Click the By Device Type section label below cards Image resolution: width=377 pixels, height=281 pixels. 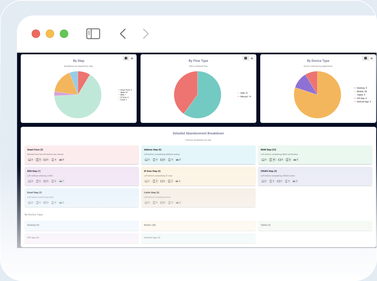pyautogui.click(x=34, y=215)
